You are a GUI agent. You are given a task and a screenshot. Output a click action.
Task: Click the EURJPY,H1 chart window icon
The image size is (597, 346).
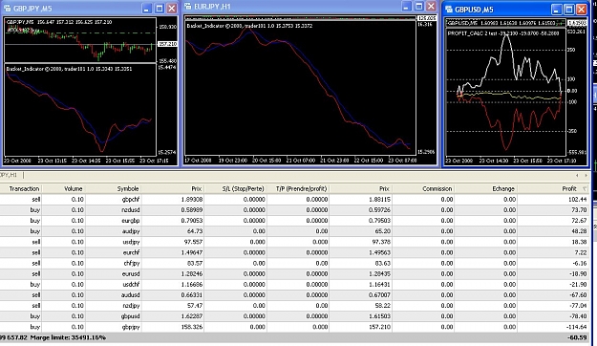[x=188, y=7]
